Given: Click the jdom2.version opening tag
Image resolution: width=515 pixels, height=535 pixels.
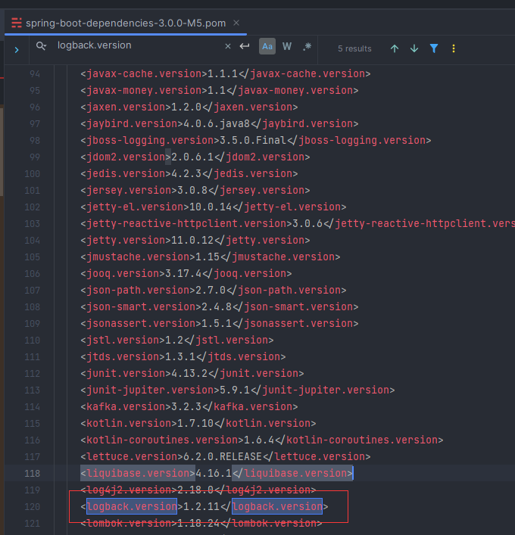Looking at the screenshot, I should [x=126, y=157].
